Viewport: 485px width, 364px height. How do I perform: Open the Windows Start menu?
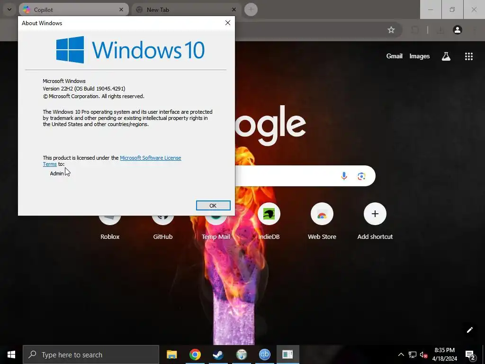(x=11, y=355)
